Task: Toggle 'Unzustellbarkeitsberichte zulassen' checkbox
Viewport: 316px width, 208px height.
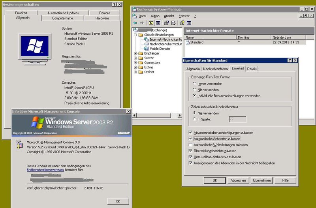Action: (190, 157)
